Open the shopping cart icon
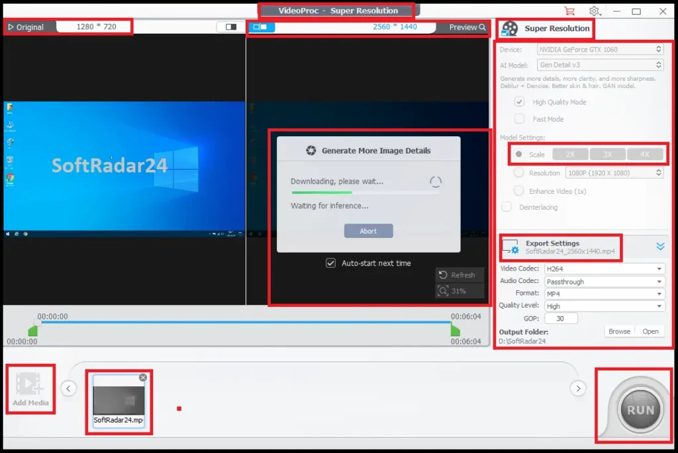This screenshot has width=678, height=453. (569, 11)
